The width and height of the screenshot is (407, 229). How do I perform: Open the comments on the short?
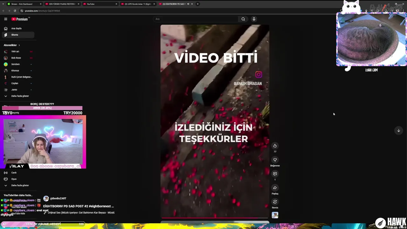[x=275, y=174]
